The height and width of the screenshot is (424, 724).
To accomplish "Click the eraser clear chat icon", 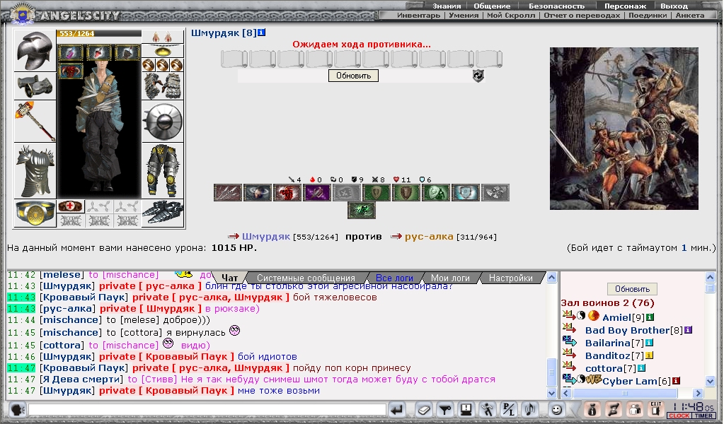I will (423, 409).
